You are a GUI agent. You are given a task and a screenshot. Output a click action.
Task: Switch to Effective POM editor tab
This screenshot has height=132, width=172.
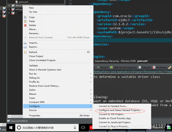128,61
